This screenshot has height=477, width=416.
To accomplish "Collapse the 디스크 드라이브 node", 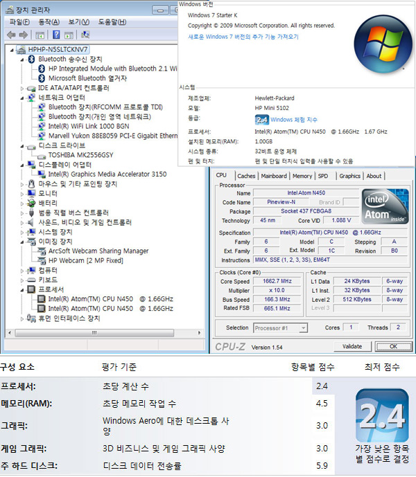I will coord(22,146).
